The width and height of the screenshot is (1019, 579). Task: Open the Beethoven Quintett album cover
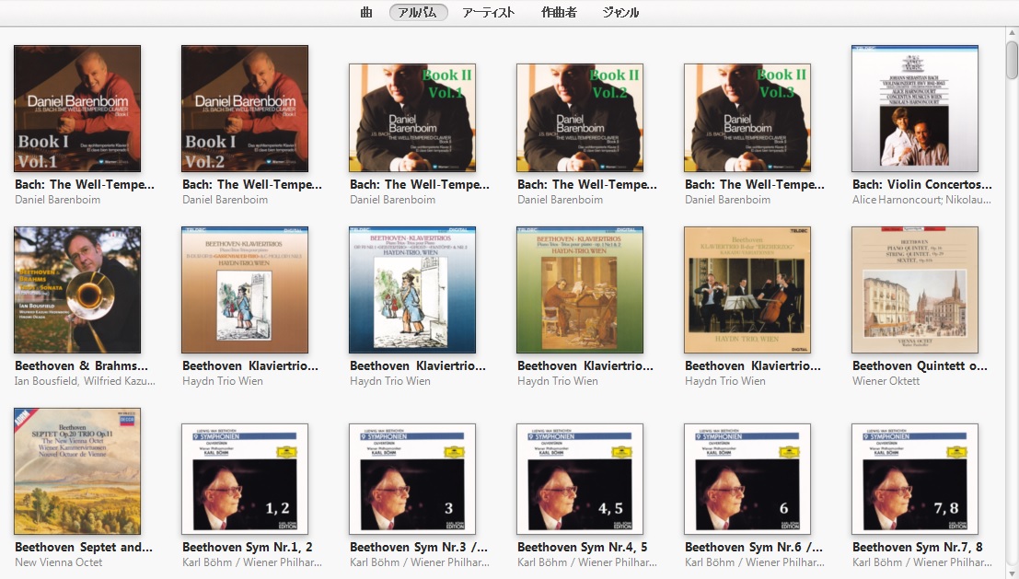[915, 290]
